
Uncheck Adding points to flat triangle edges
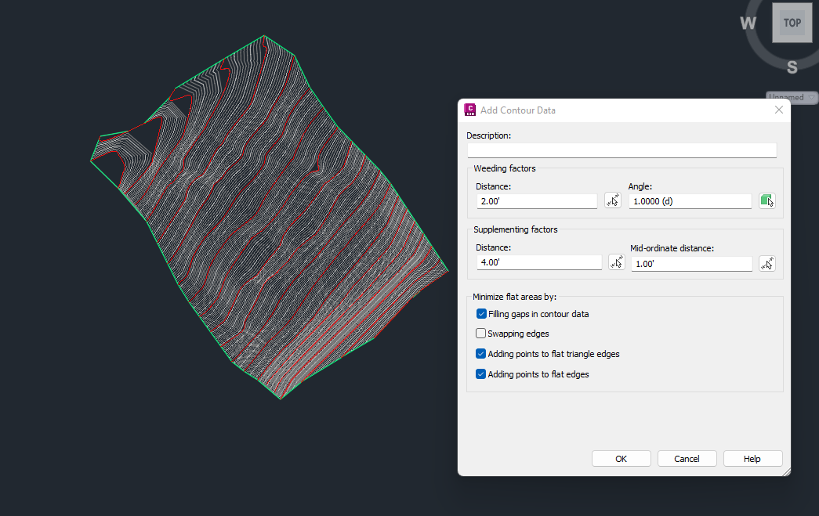click(x=480, y=354)
